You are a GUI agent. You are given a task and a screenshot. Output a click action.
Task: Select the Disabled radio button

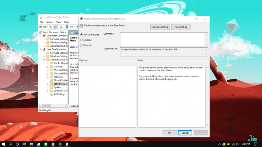[81, 45]
